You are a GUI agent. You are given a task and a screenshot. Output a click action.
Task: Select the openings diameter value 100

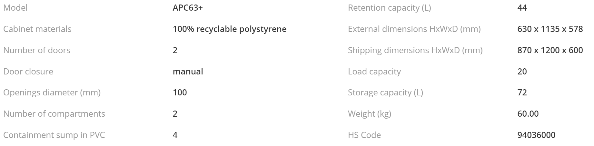point(180,93)
